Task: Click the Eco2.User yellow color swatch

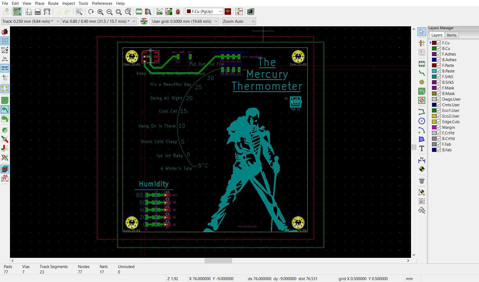Action: click(x=434, y=116)
